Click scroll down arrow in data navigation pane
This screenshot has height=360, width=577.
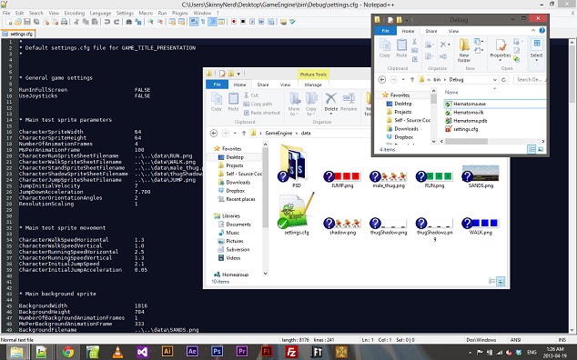265,274
